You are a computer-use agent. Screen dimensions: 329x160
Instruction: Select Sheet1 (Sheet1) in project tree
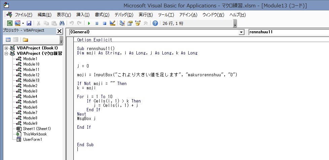pos(37,129)
